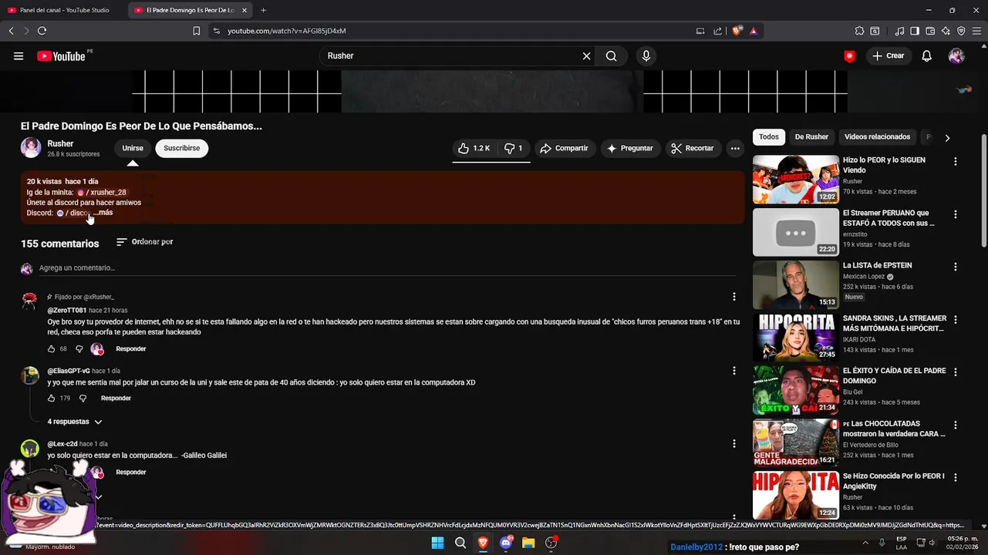The height and width of the screenshot is (555, 988).
Task: Dislike the @EliasGPT-vG comment
Action: tap(83, 399)
